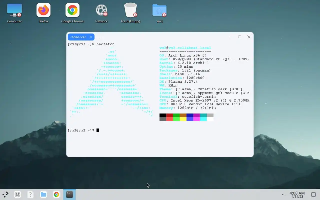Click the 'Terminal: cutefish-termin' line
The image size is (320, 200).
click(187, 97)
